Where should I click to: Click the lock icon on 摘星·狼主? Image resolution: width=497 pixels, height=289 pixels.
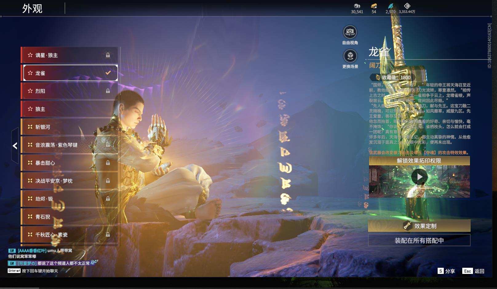(108, 55)
